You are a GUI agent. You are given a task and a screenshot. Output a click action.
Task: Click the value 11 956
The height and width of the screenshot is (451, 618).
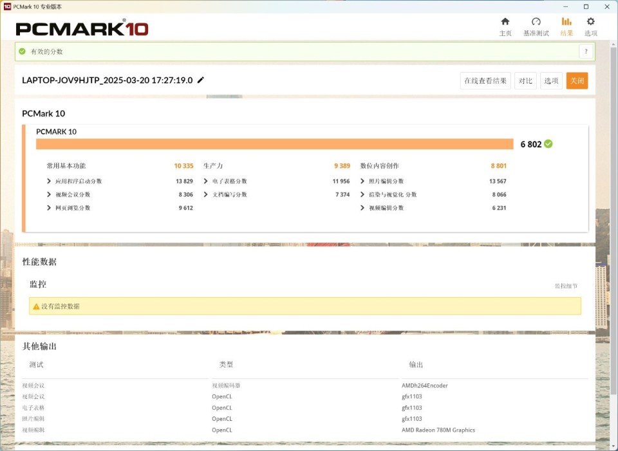[x=341, y=181]
